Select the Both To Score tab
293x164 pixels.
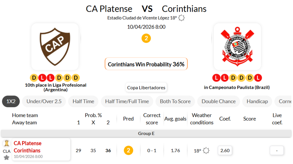tap(175, 101)
